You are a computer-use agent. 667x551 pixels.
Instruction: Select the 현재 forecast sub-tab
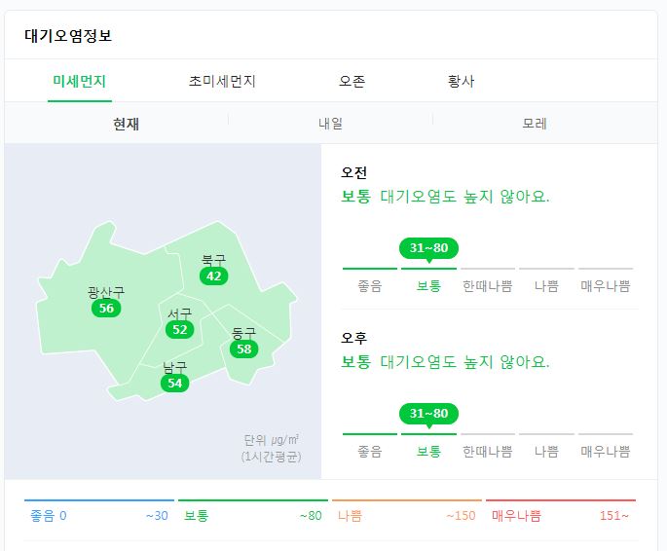point(126,124)
